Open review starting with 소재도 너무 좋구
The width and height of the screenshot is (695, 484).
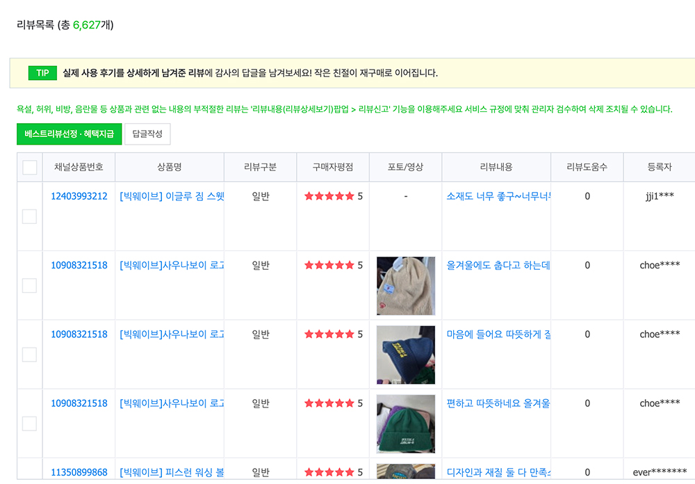tap(498, 196)
